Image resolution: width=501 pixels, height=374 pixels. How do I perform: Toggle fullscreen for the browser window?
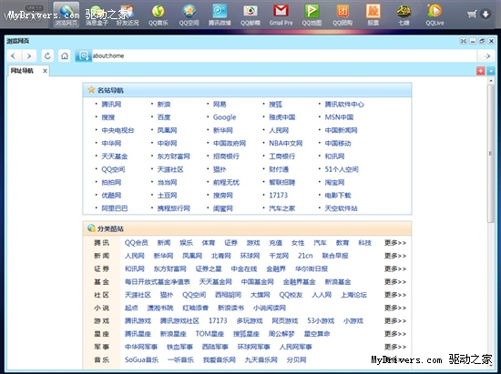click(464, 41)
